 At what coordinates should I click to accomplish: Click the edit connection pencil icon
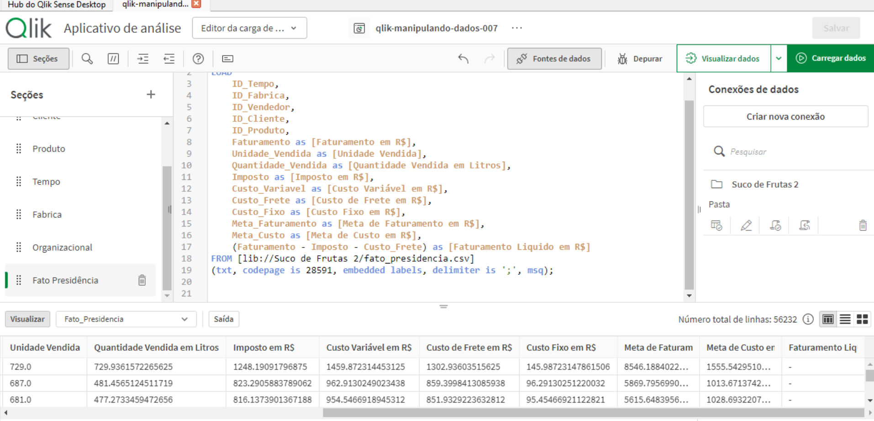click(746, 226)
